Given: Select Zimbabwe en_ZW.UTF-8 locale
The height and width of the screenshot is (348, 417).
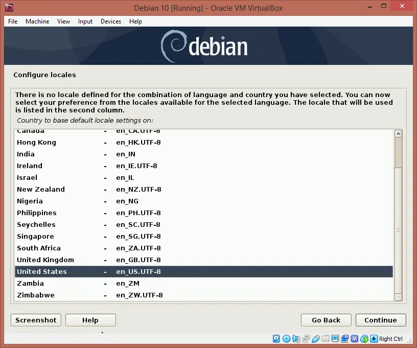Looking at the screenshot, I should [204, 295].
